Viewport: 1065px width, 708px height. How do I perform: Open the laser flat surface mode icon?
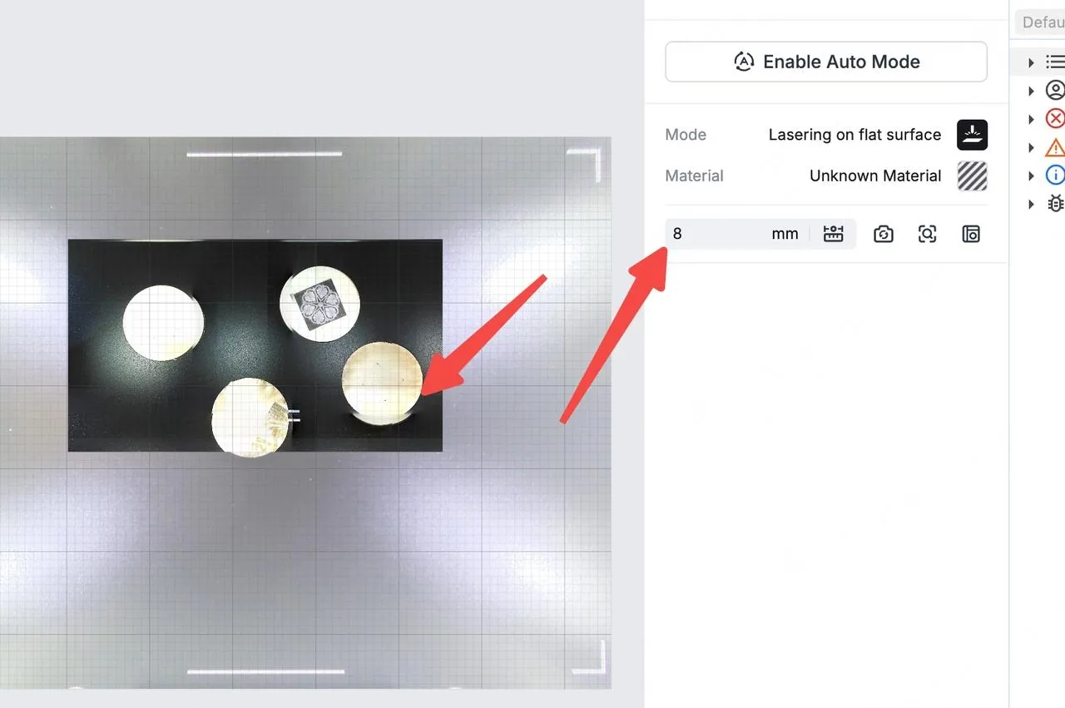(x=972, y=135)
